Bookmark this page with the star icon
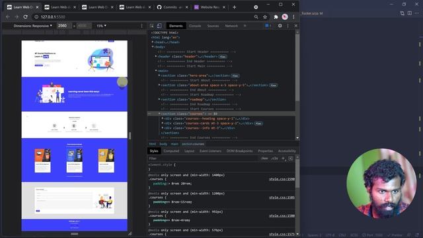423x238 pixels. [x=265, y=17]
